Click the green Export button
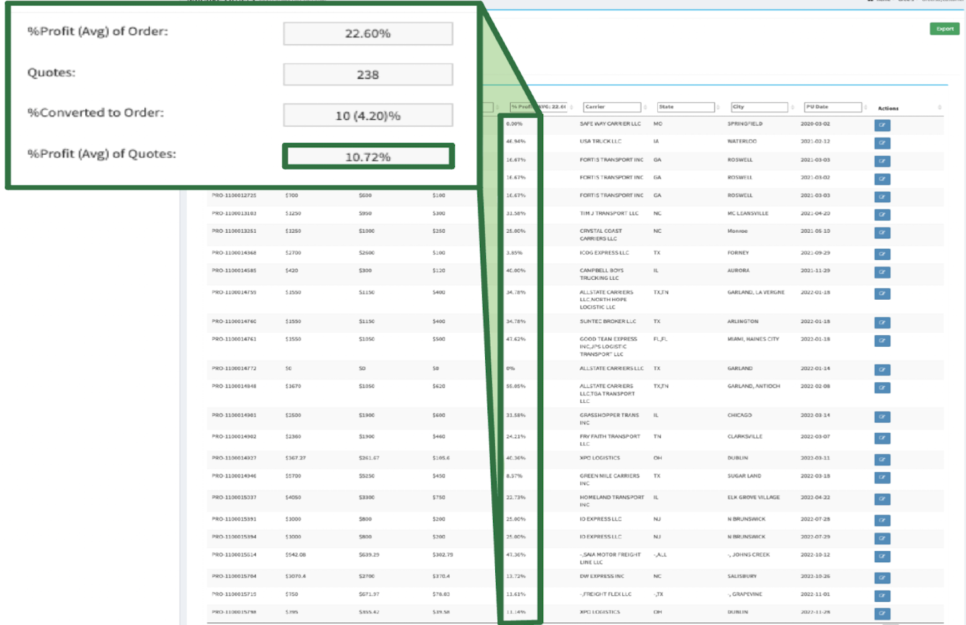The width and height of the screenshot is (966, 625). coord(944,29)
